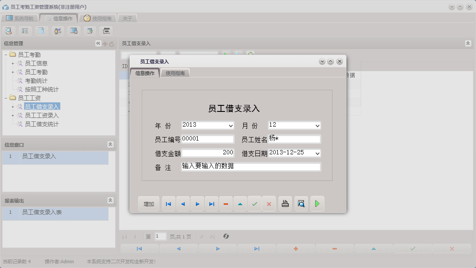
Task: Click the add-table icon on the main toolbar
Action: [90, 30]
